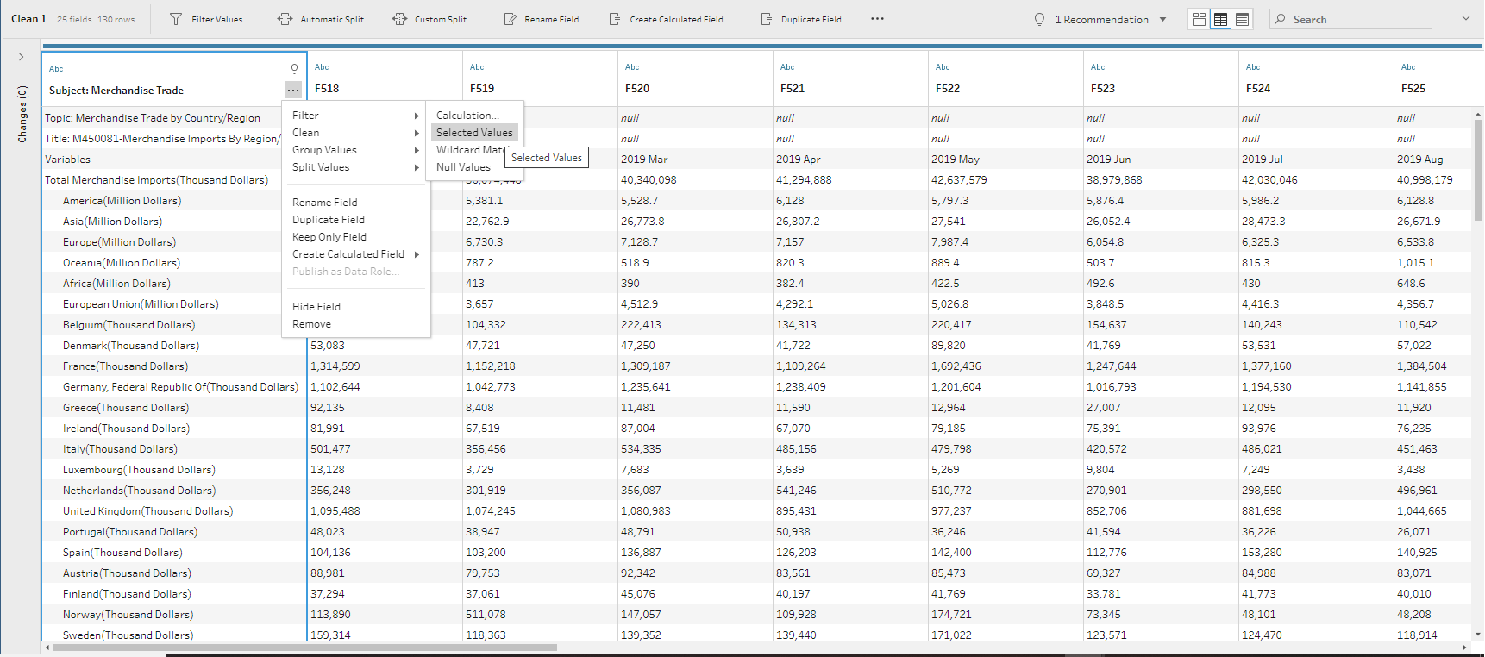Viewport: 1485px width, 657px height.
Task: Switch to data grid view
Action: pyautogui.click(x=1220, y=19)
